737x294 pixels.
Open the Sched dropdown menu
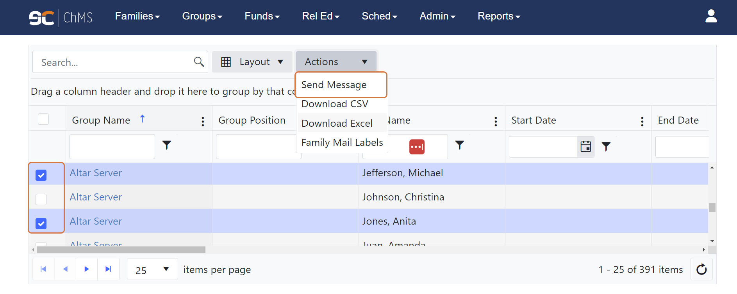pyautogui.click(x=379, y=16)
